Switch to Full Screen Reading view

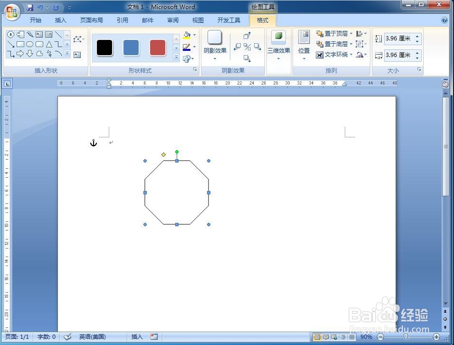[326, 337]
